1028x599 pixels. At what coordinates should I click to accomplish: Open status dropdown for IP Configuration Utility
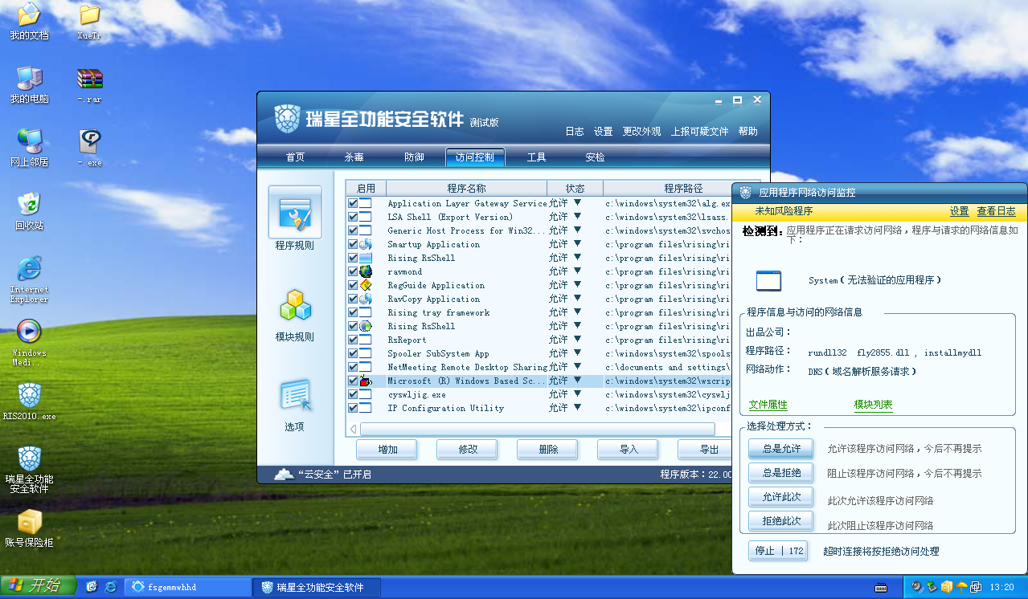[577, 408]
